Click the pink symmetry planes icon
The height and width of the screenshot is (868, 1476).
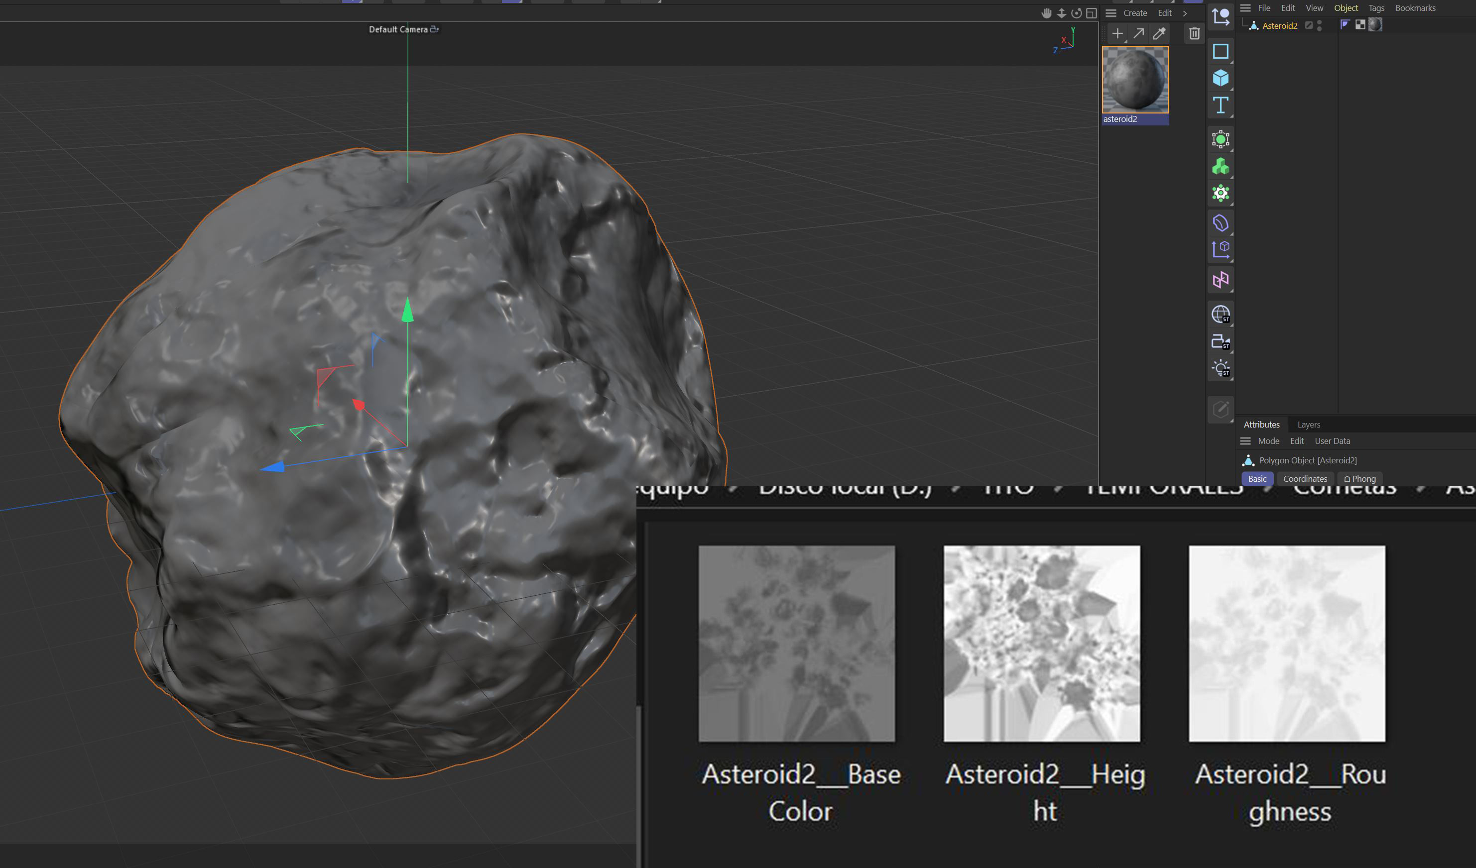point(1221,280)
